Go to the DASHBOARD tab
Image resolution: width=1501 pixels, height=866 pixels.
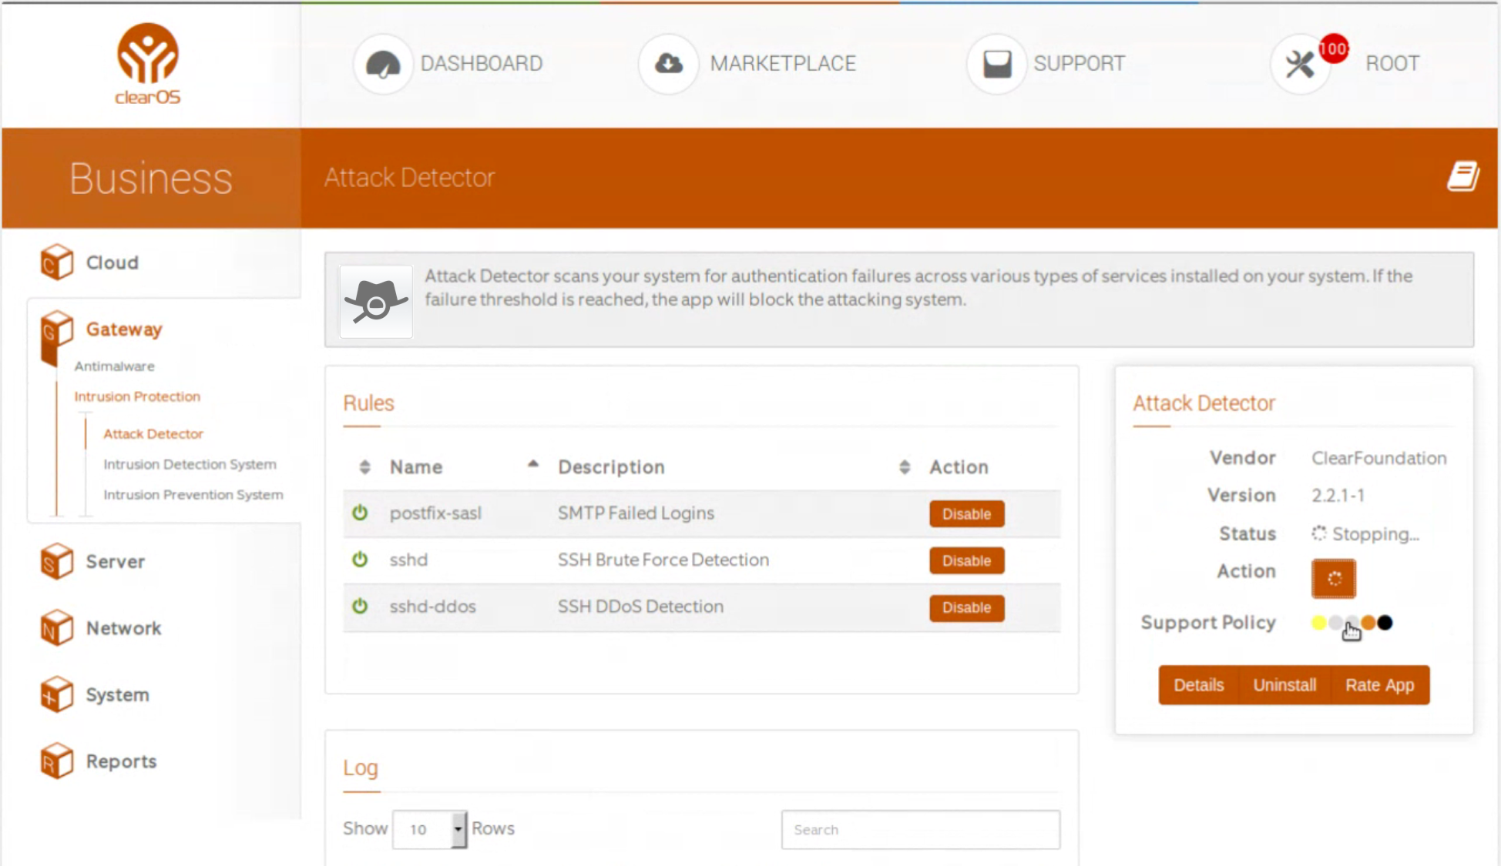point(482,64)
